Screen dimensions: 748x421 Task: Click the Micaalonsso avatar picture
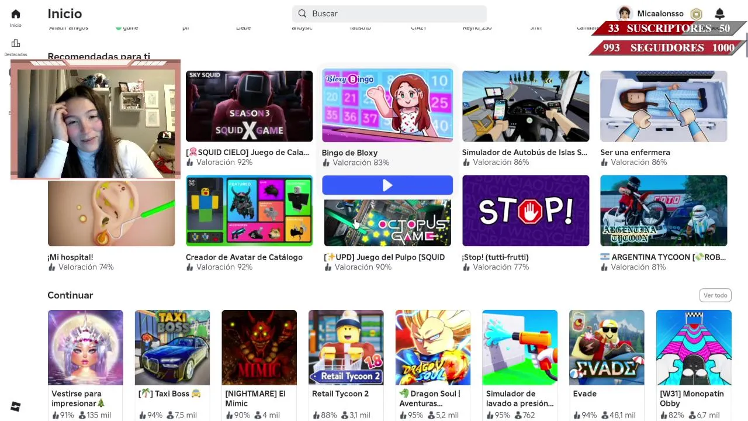coord(625,13)
